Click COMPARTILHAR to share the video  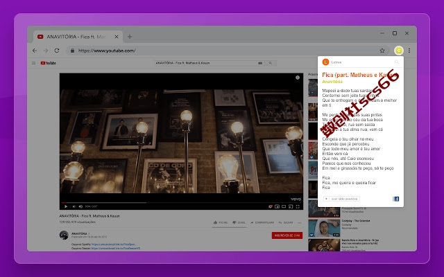pos(262,223)
